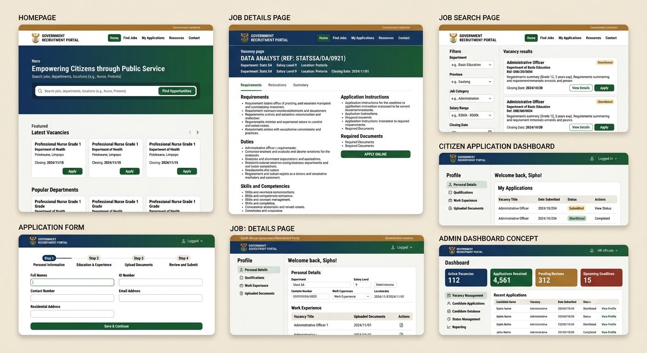Click the 'View Status' action in My Applications
The height and width of the screenshot is (353, 647).
coord(603,208)
